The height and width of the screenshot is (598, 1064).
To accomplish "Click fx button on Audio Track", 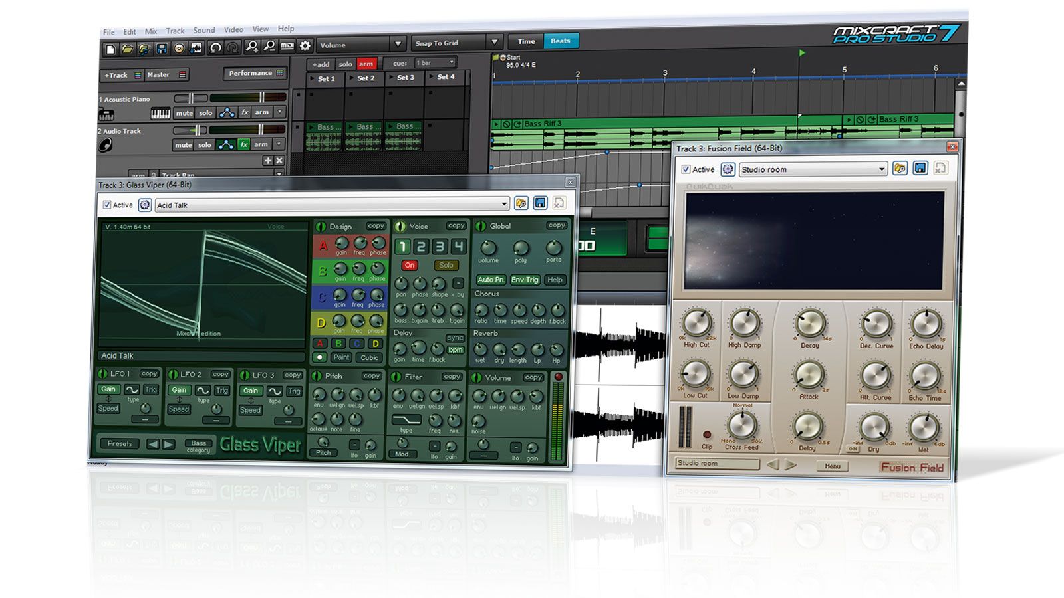I will pyautogui.click(x=244, y=144).
